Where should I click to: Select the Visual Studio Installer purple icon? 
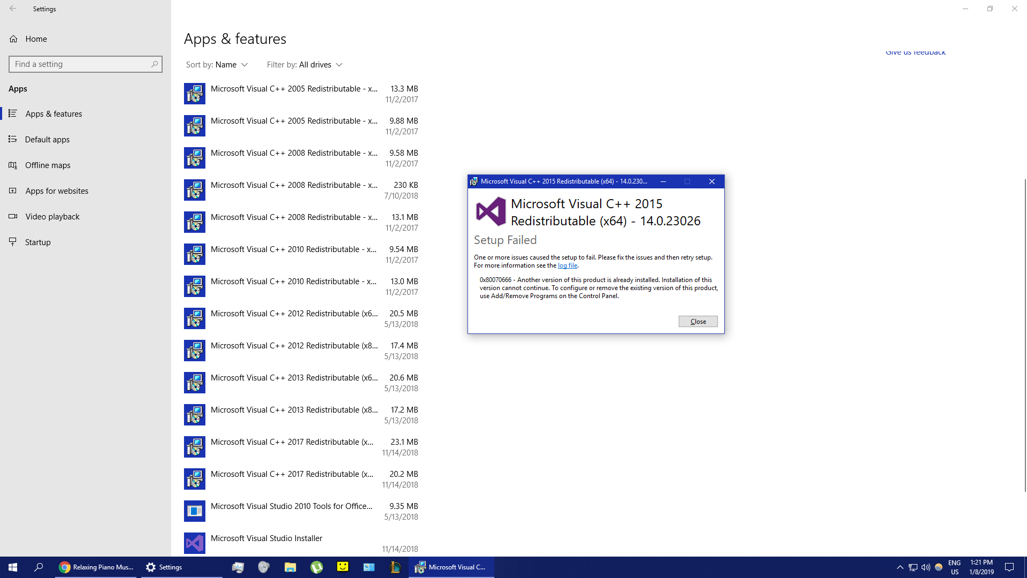[x=195, y=543]
